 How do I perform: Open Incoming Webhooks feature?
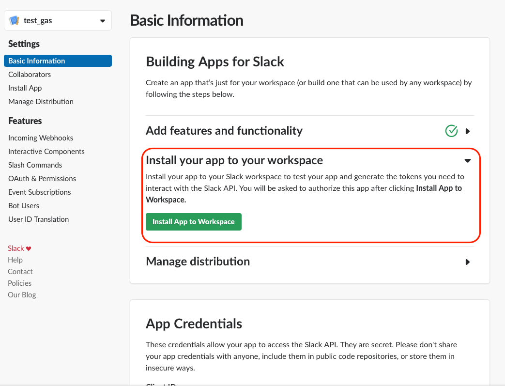pyautogui.click(x=41, y=138)
